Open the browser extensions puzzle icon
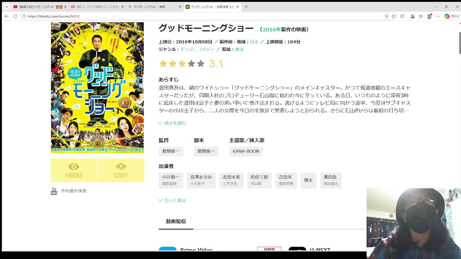The width and height of the screenshot is (461, 259). 402,16
